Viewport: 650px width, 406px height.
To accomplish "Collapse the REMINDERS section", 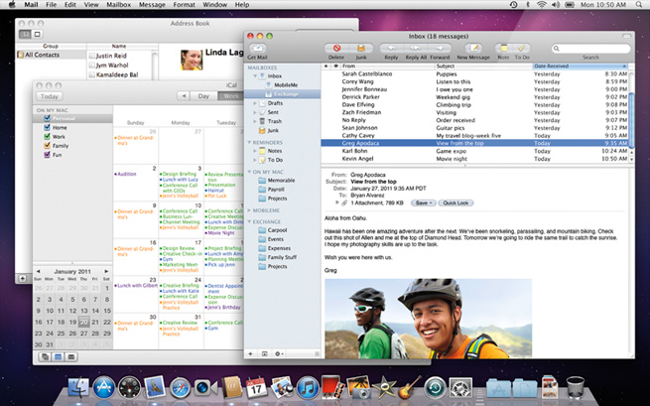I will coord(249,142).
